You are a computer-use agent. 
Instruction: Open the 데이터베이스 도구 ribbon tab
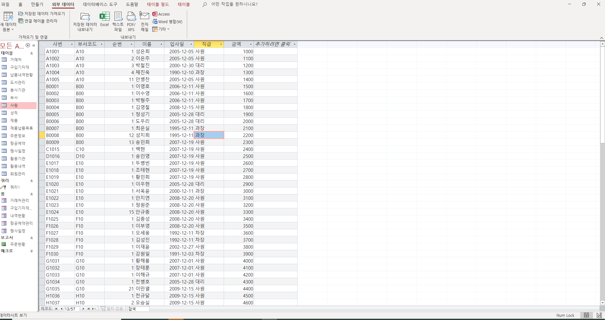click(100, 4)
